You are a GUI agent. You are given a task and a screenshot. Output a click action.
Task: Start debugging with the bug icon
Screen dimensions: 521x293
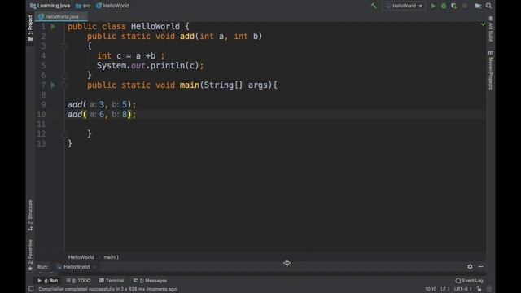[443, 6]
